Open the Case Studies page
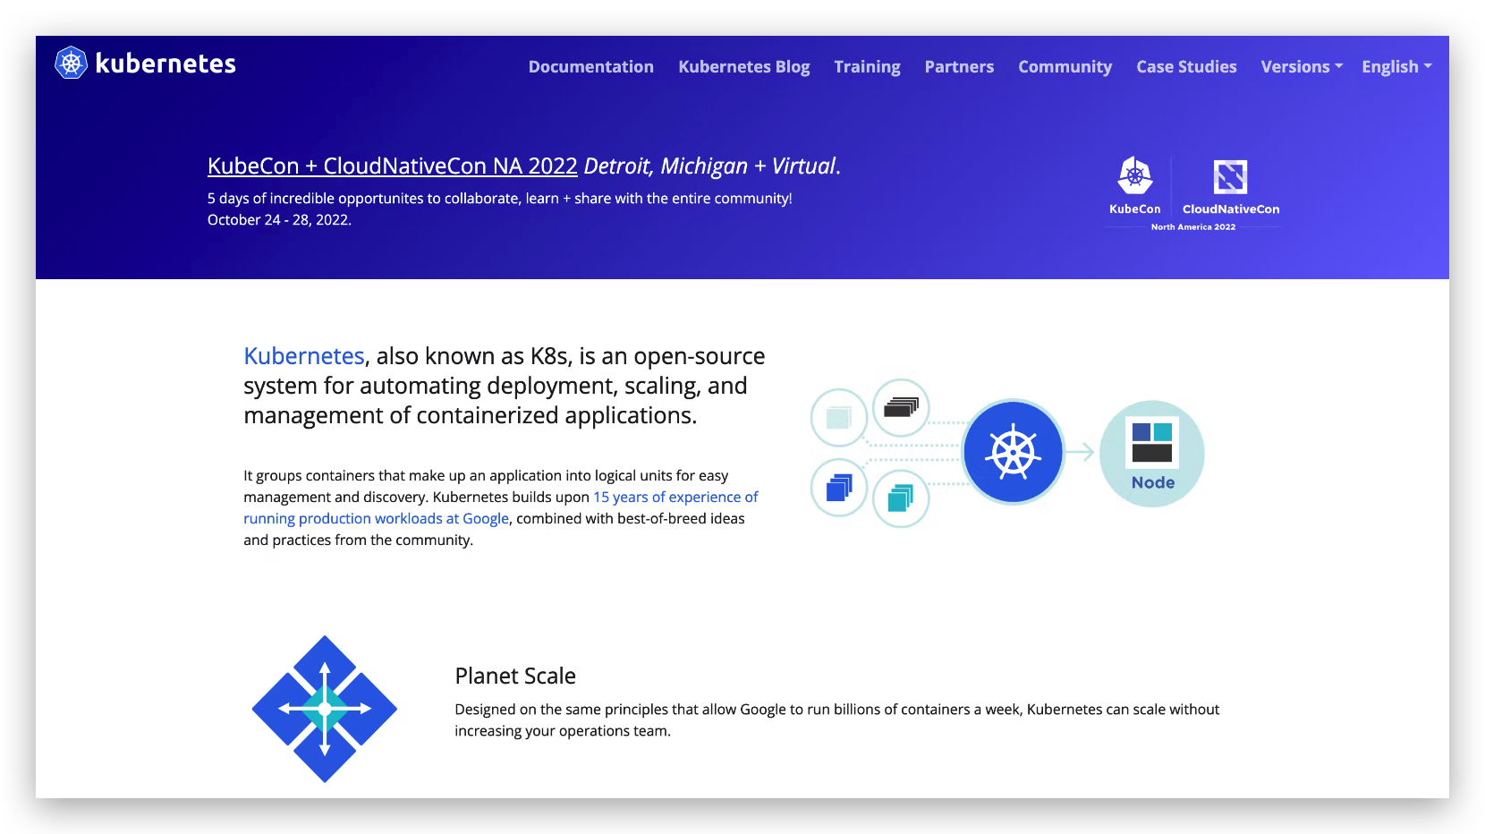 [x=1186, y=67]
